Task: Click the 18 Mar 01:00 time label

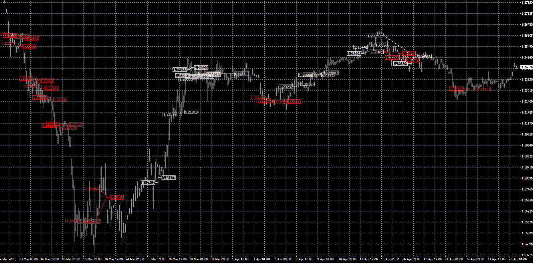Action: click(x=71, y=259)
